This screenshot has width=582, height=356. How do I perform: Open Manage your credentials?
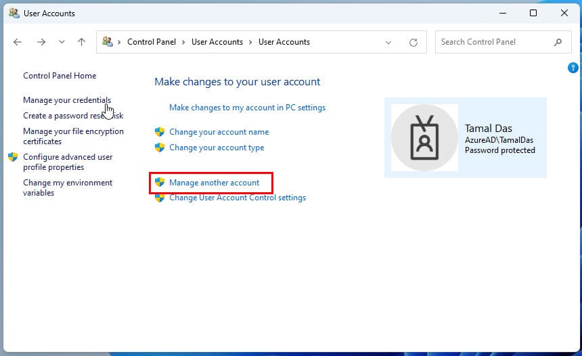coord(67,100)
